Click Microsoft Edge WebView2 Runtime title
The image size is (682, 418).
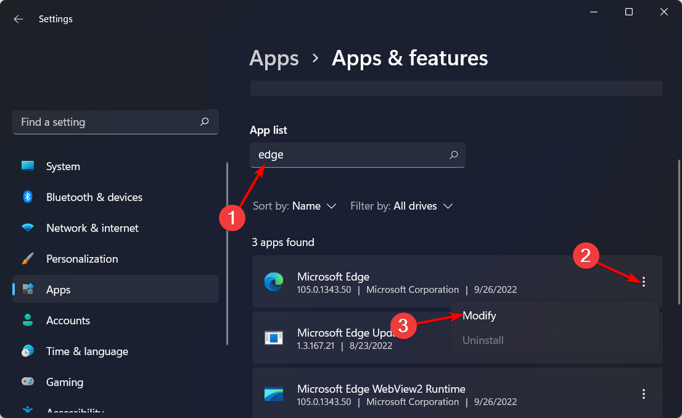pos(381,389)
